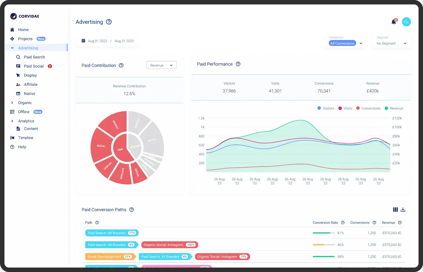The image size is (423, 272).
Task: Click the help icon next to Paid Performance
Action: 238,64
